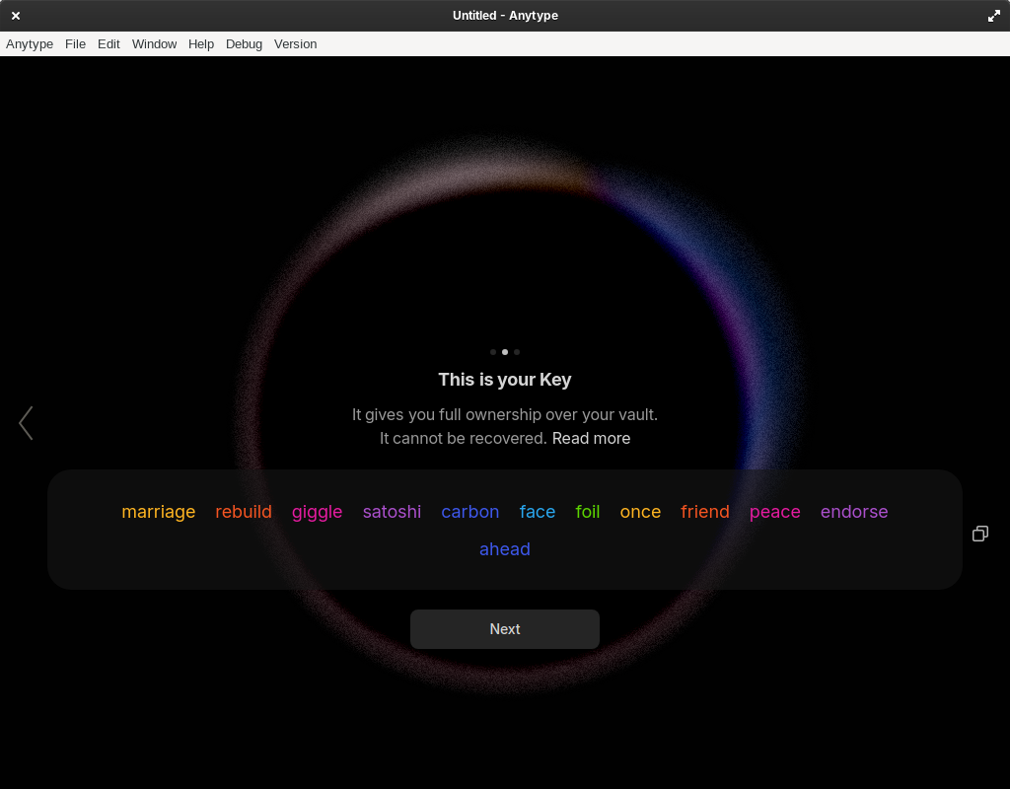Screen dimensions: 1010x789
Task: Click the Next button
Action: tap(504, 628)
